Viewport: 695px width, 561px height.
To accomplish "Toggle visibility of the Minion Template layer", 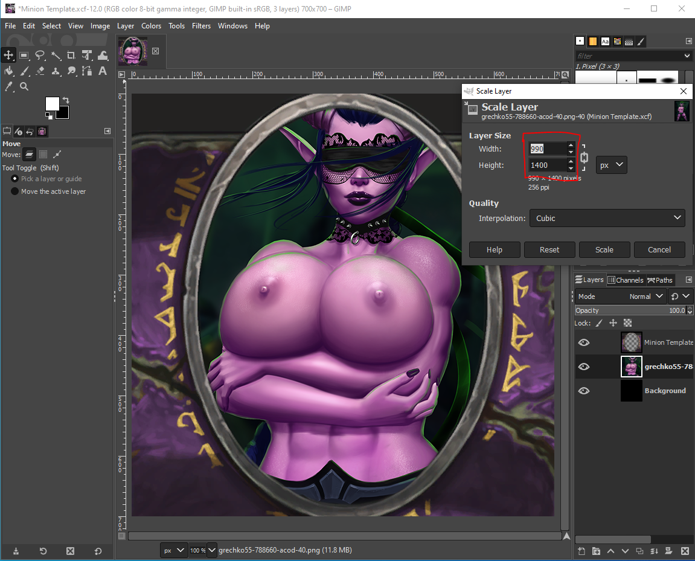I will pyautogui.click(x=583, y=342).
